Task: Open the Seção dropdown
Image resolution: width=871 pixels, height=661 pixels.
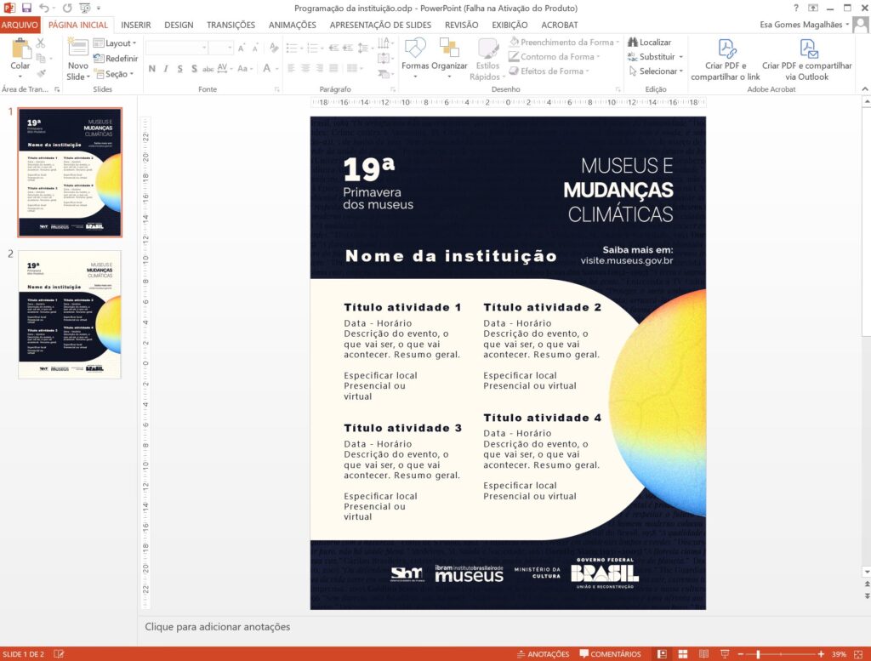Action: [115, 74]
